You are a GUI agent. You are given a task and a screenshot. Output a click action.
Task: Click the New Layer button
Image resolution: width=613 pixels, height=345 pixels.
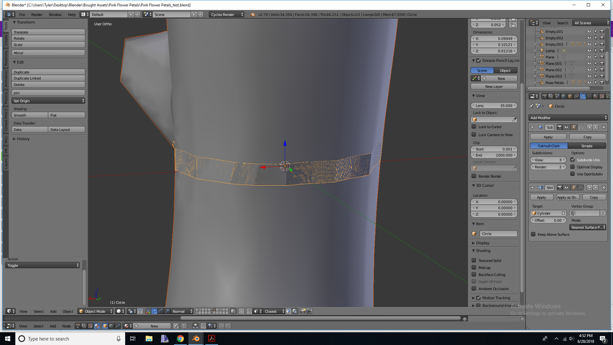[x=494, y=86]
